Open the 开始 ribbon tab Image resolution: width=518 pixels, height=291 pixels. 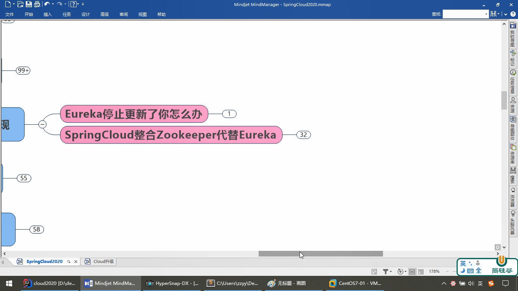29,14
